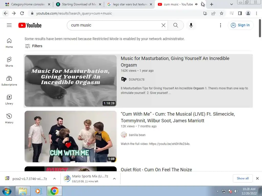Screen dimensions: 262x196
Task: Reload the page with the refresh icon
Action: click(22, 13)
